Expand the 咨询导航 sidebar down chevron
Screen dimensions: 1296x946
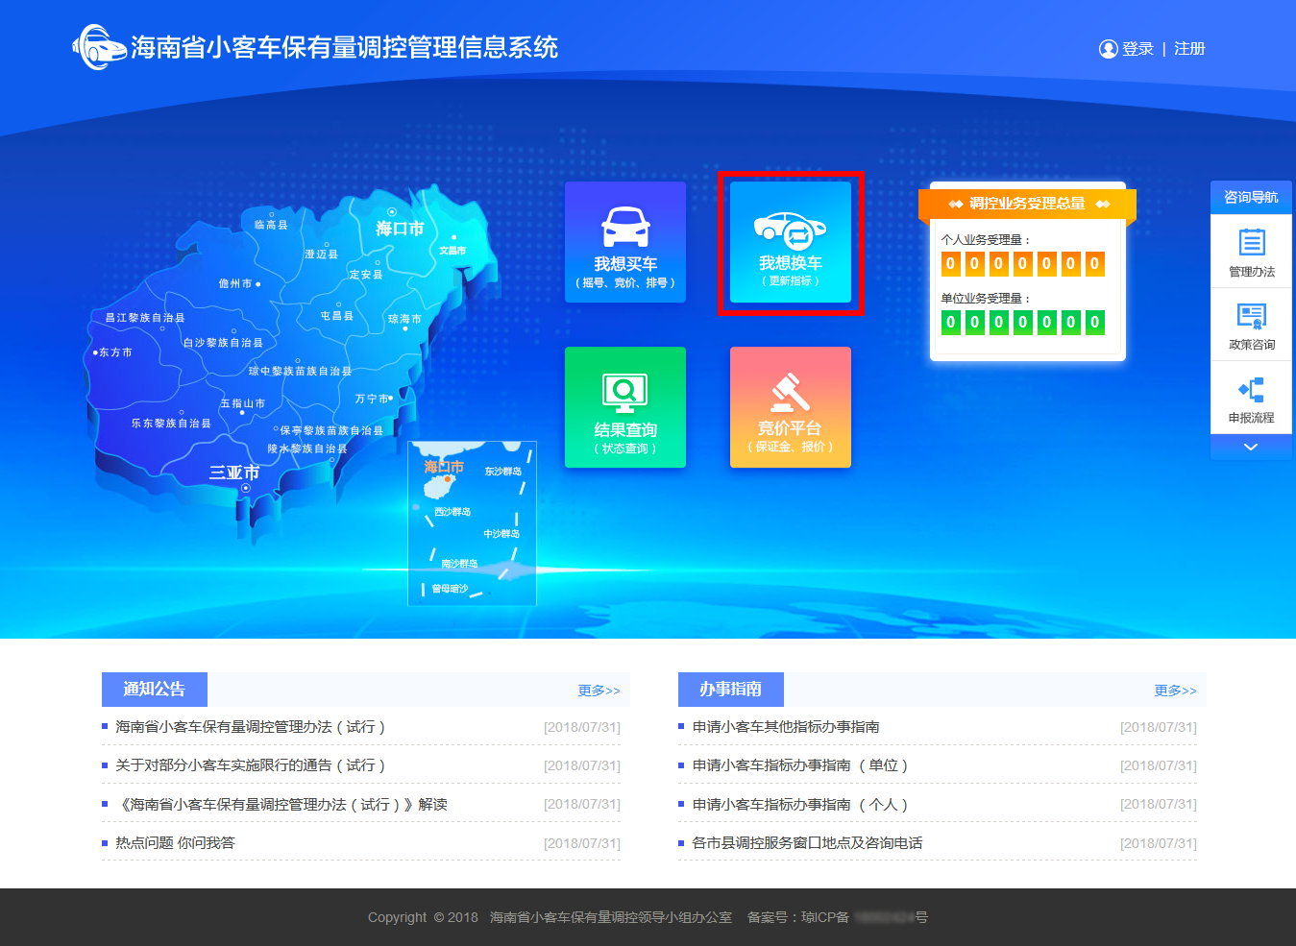coord(1251,448)
